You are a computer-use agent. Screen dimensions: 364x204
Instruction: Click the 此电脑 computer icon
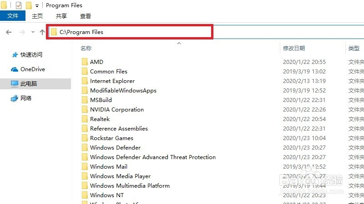[x=15, y=84]
